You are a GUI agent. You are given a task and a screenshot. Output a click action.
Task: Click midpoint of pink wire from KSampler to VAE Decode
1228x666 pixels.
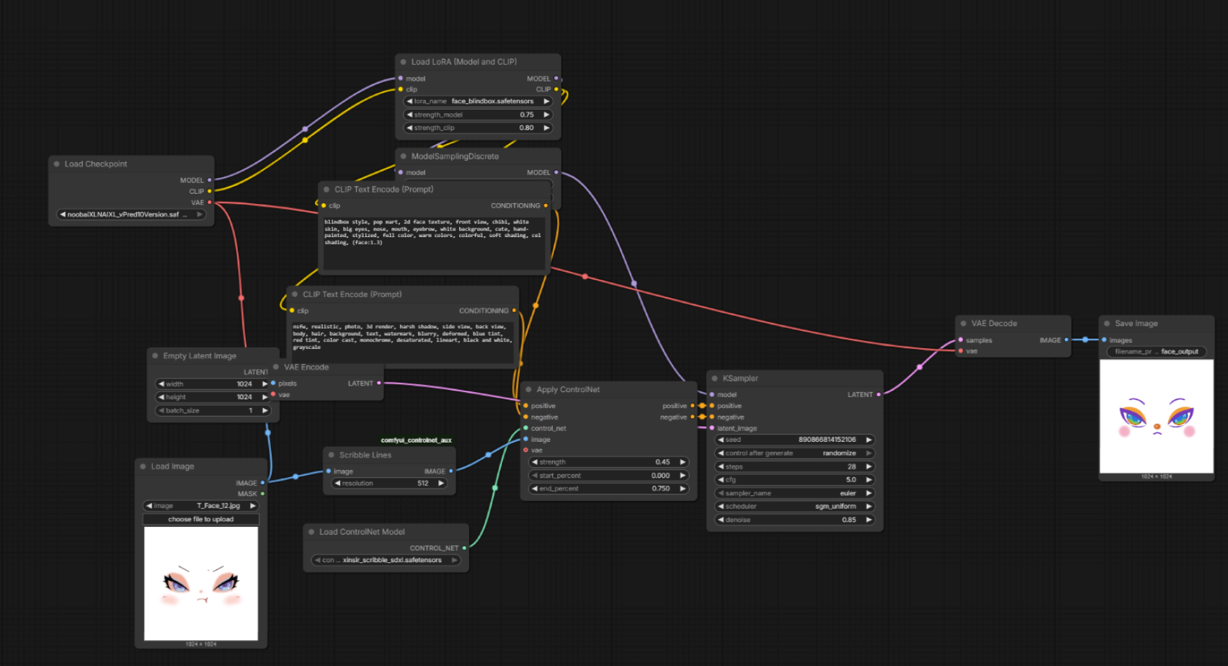920,368
